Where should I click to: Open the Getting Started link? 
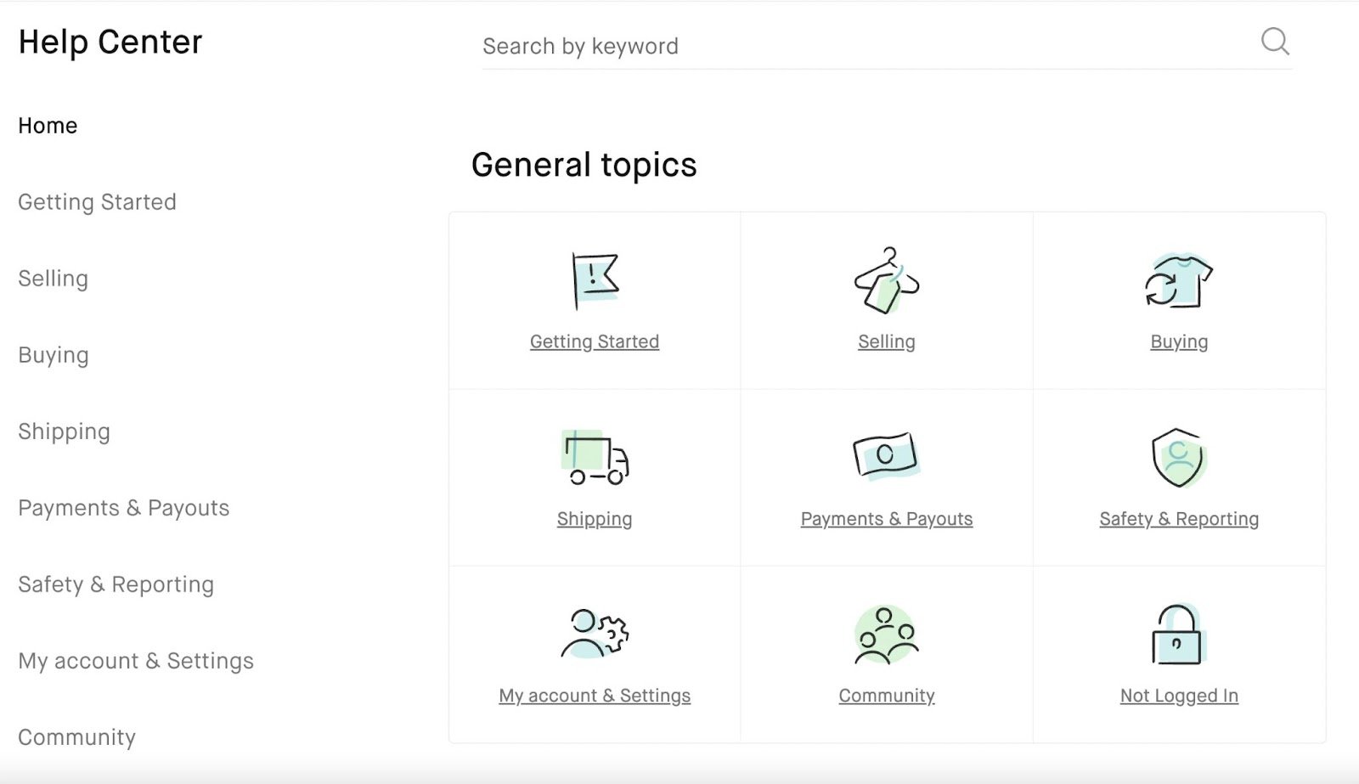point(595,341)
